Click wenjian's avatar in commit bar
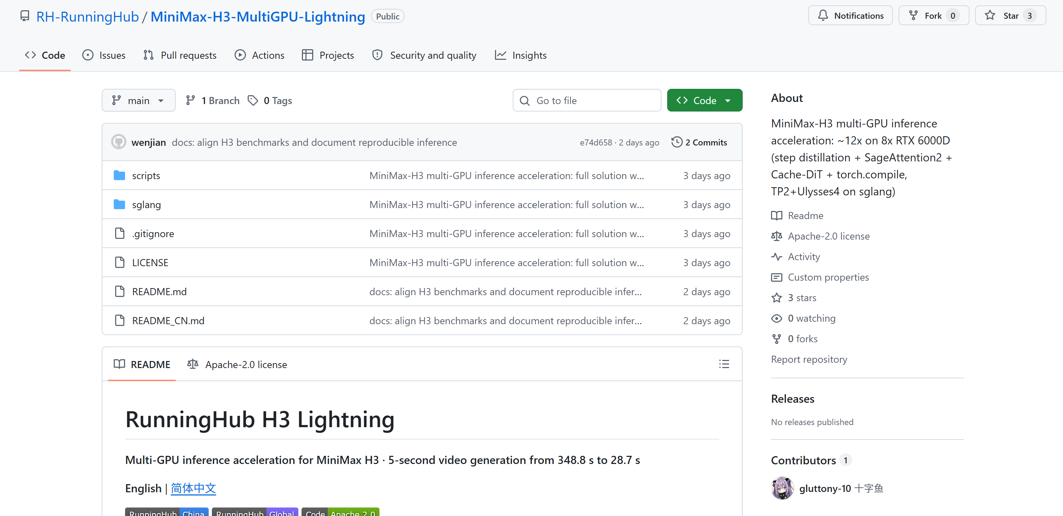Image resolution: width=1063 pixels, height=516 pixels. pyautogui.click(x=118, y=142)
